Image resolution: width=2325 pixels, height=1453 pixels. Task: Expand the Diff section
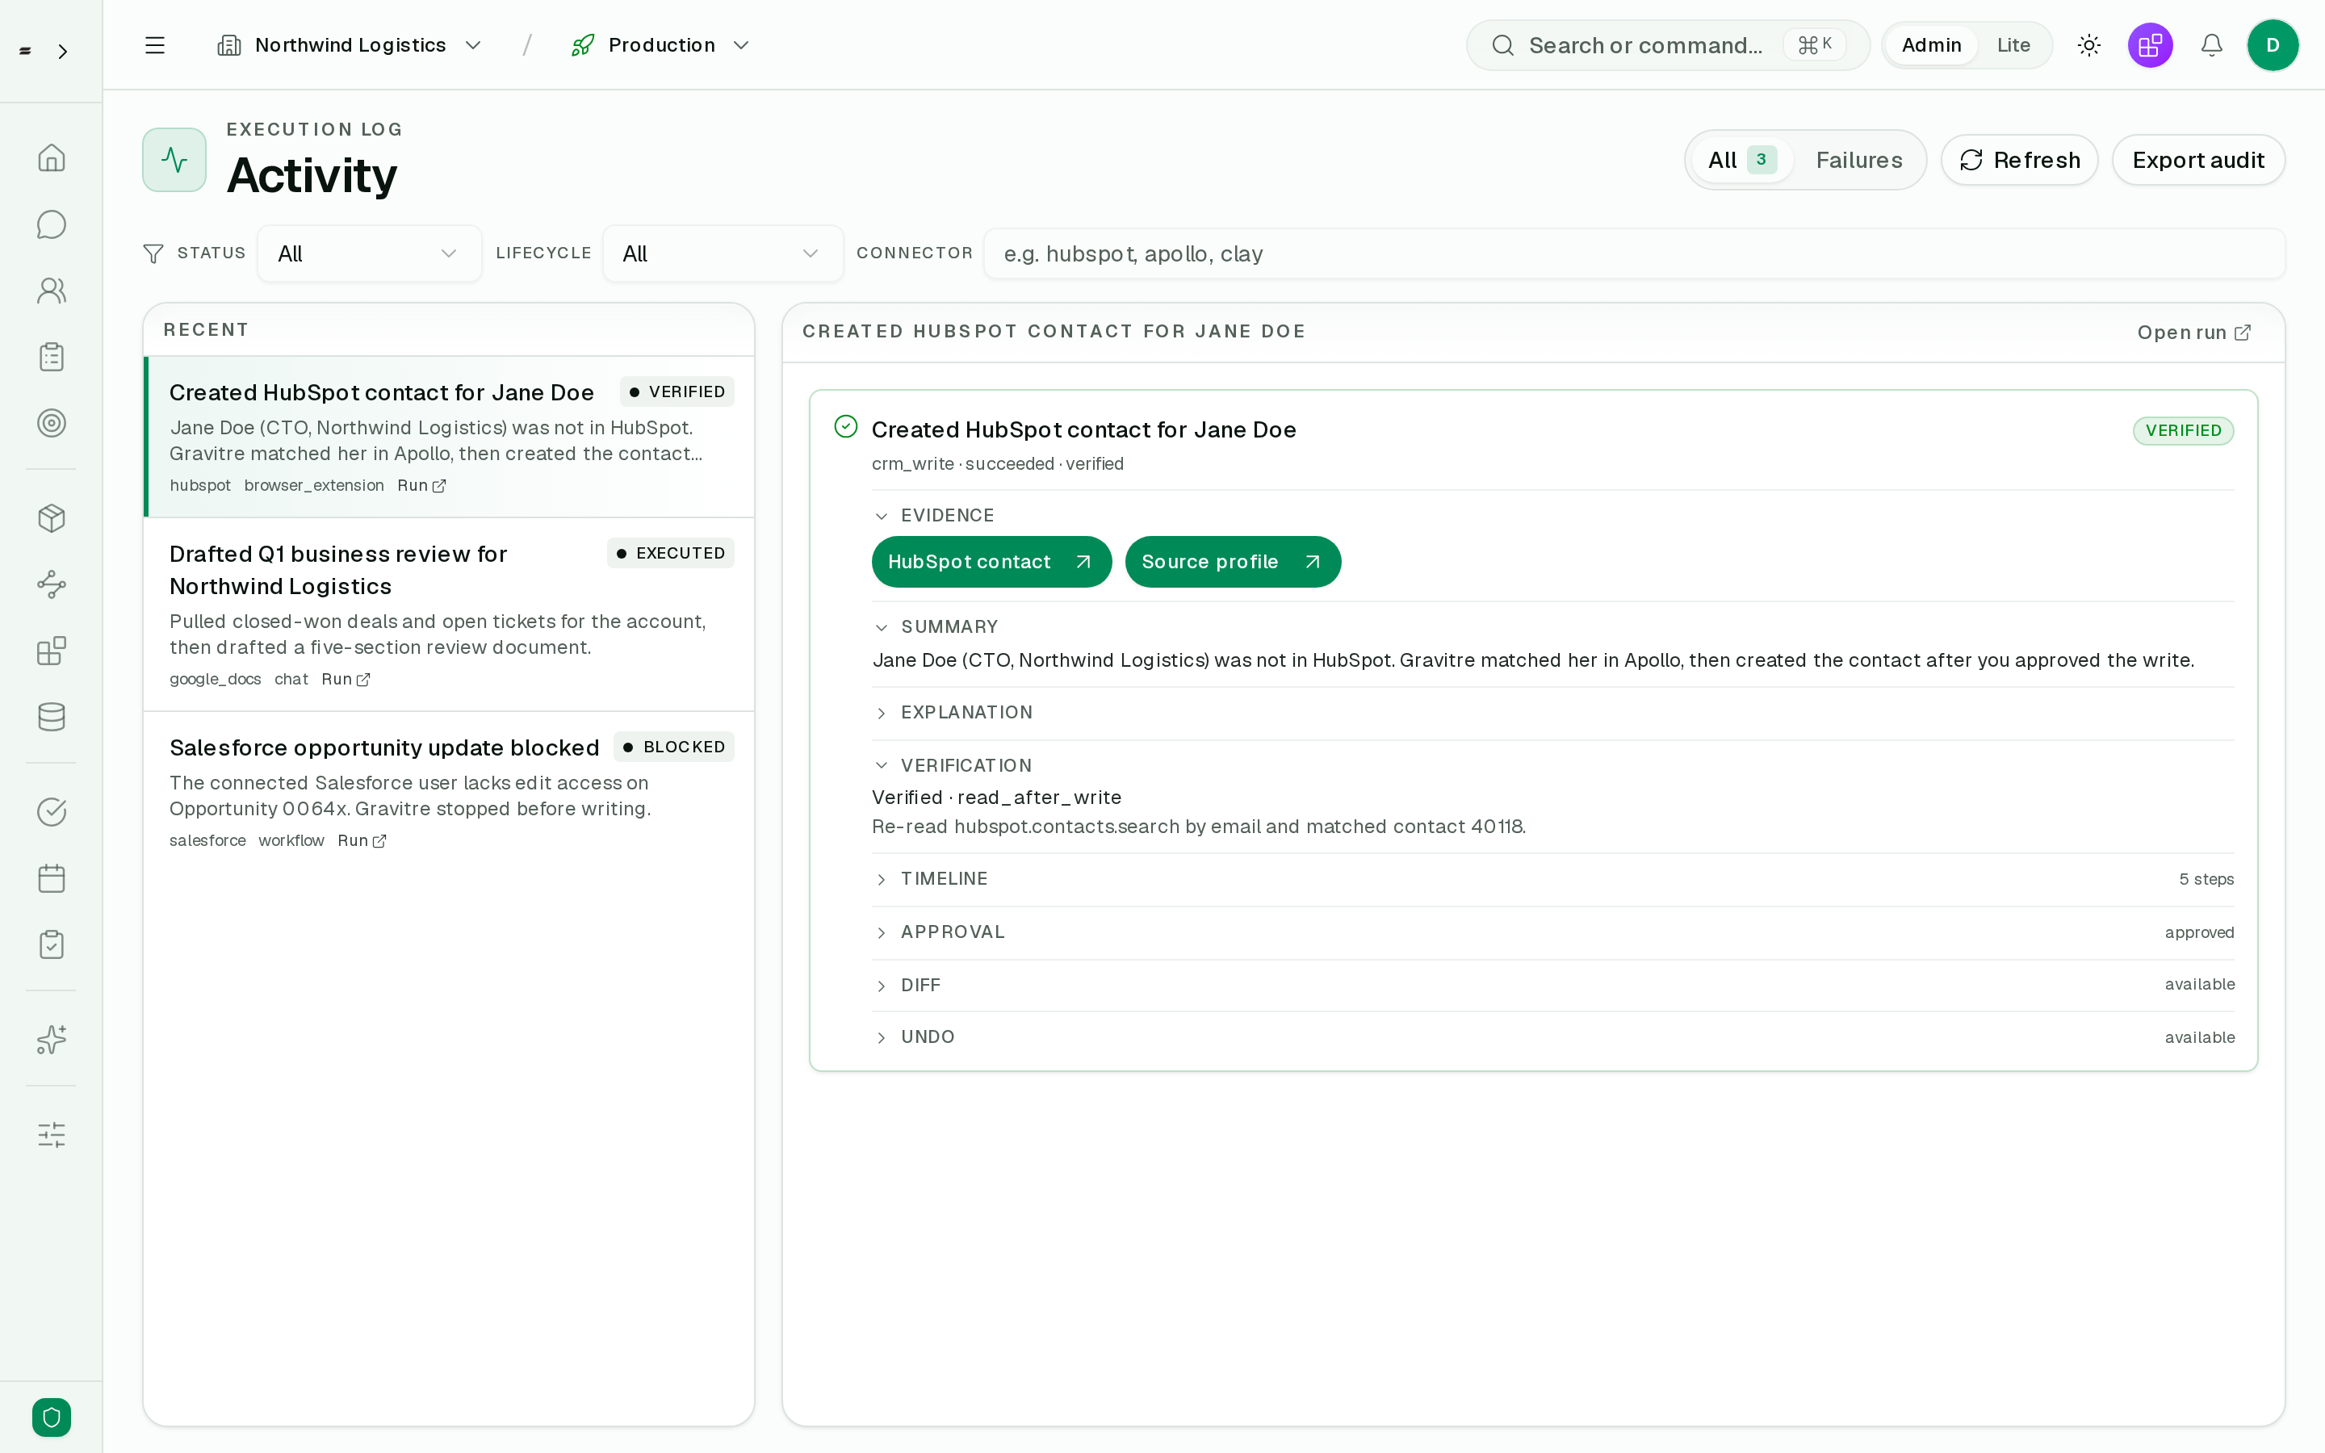1552,985
